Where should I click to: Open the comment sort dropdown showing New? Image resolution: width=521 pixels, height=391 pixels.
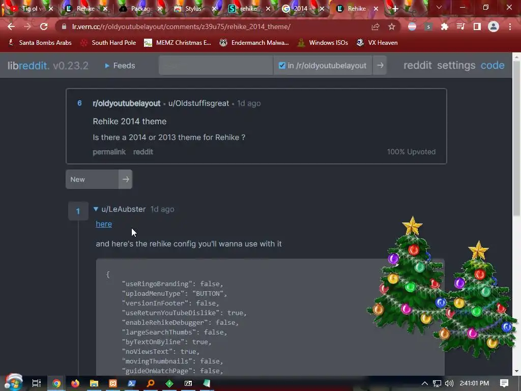point(93,179)
